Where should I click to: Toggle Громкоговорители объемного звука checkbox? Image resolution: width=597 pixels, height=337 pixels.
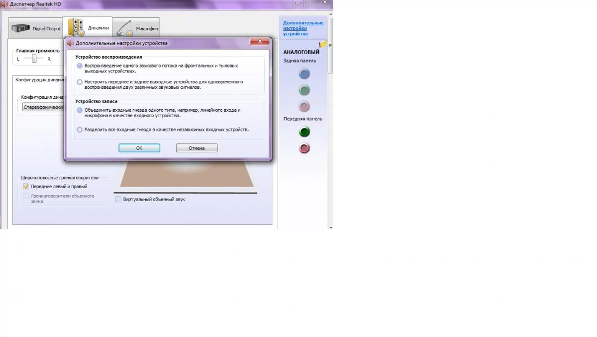click(x=26, y=196)
